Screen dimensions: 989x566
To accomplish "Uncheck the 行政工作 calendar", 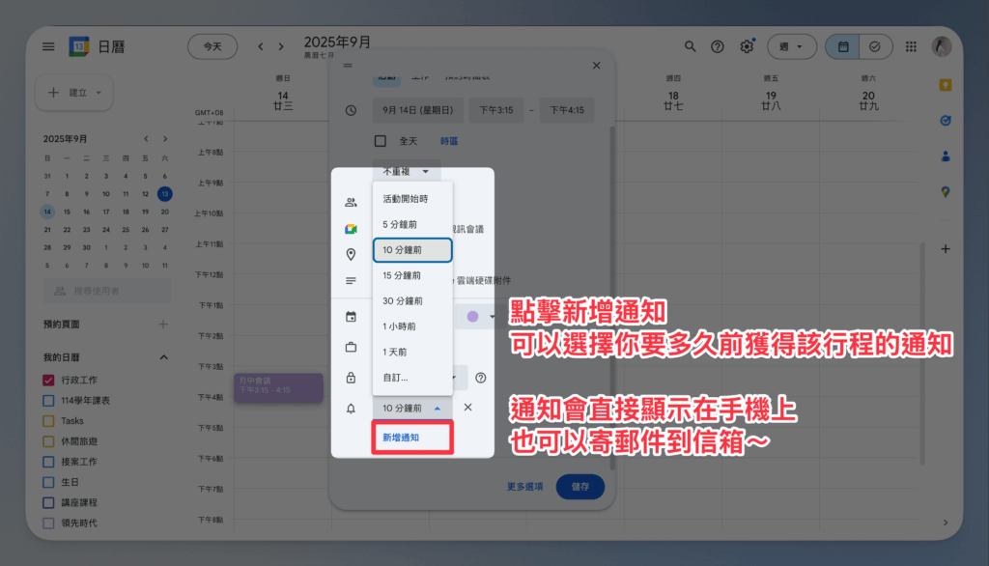I will tap(48, 380).
